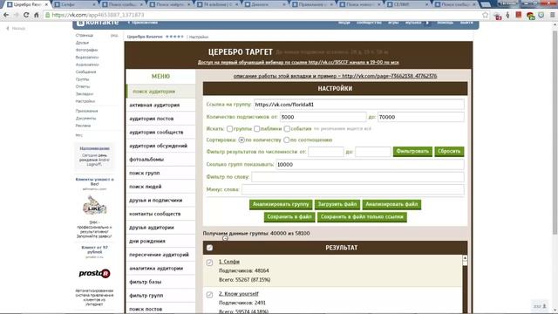
Task: Switch to the СЕЛФИ tab near the right
Action: pyautogui.click(x=407, y=4)
